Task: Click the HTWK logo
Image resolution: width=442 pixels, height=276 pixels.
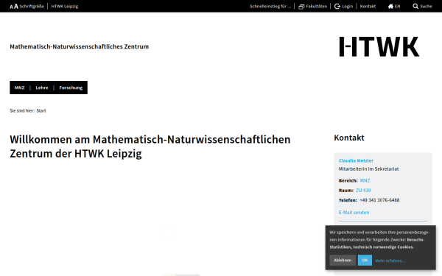Action: click(379, 46)
